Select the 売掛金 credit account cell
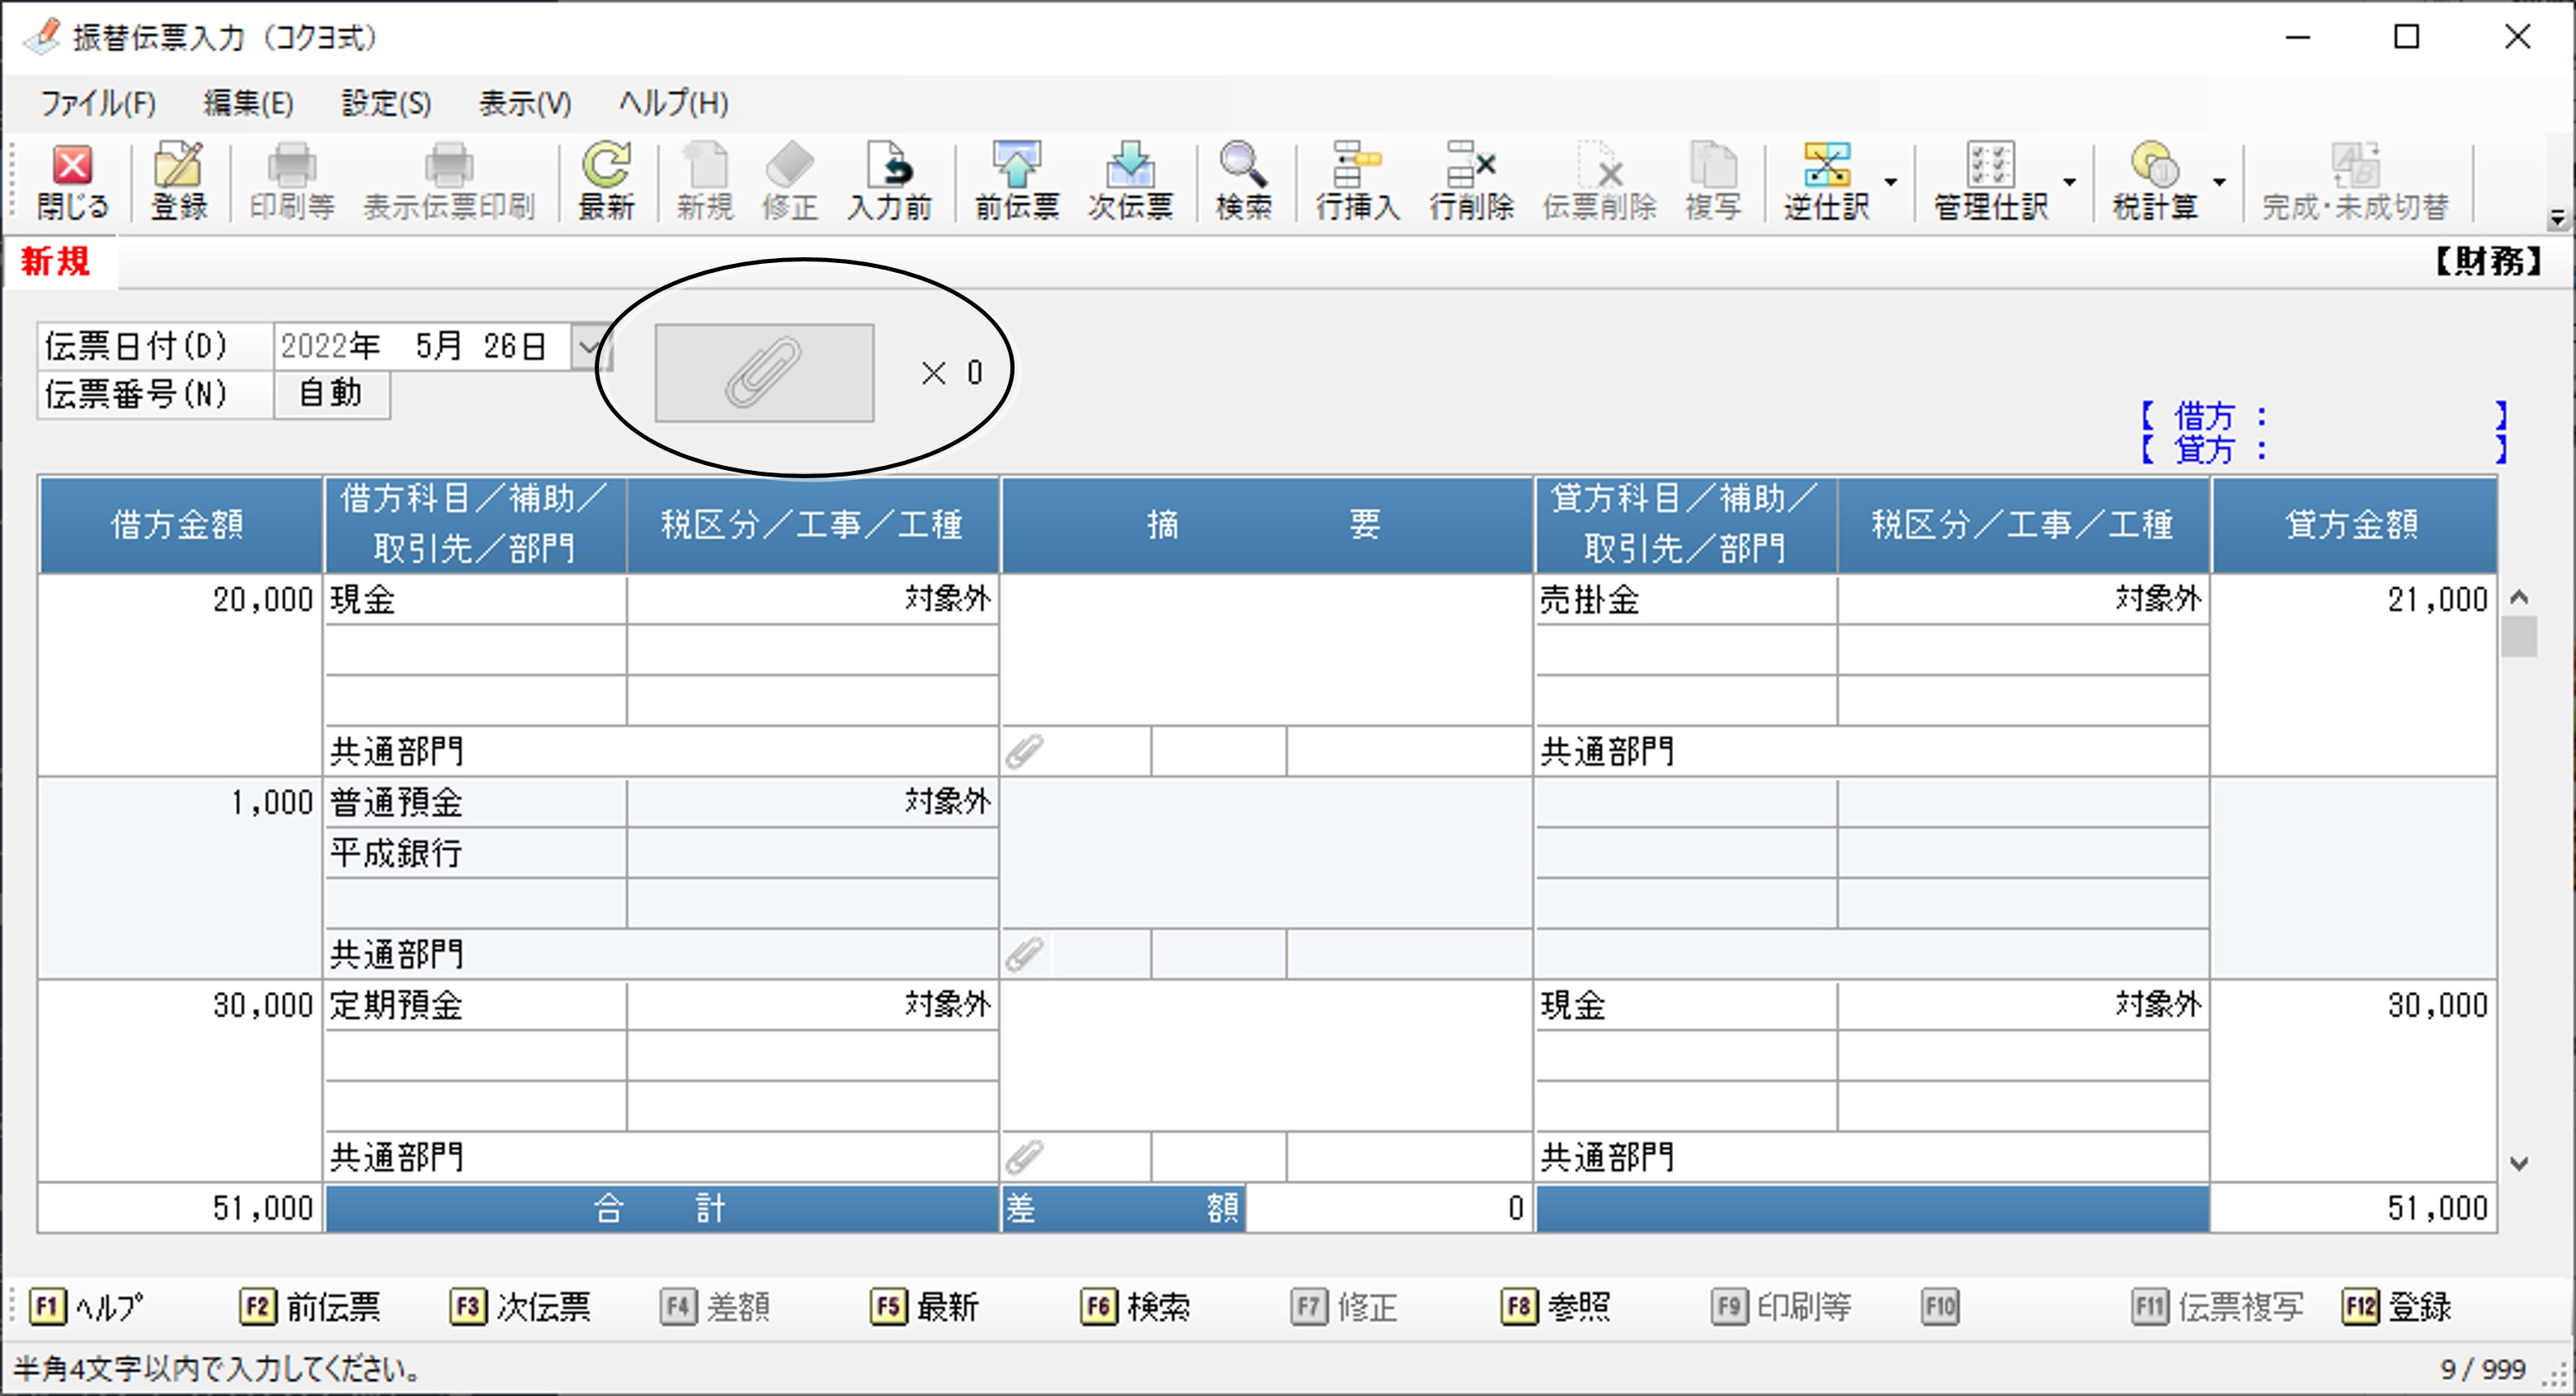 click(x=1686, y=599)
